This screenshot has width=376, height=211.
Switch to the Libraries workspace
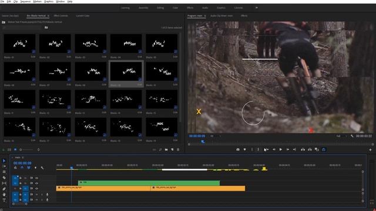[x=239, y=8]
